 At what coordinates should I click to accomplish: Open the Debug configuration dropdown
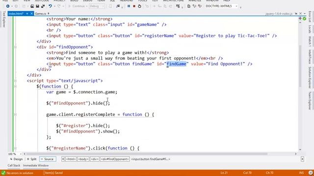pyautogui.click(x=97, y=6)
